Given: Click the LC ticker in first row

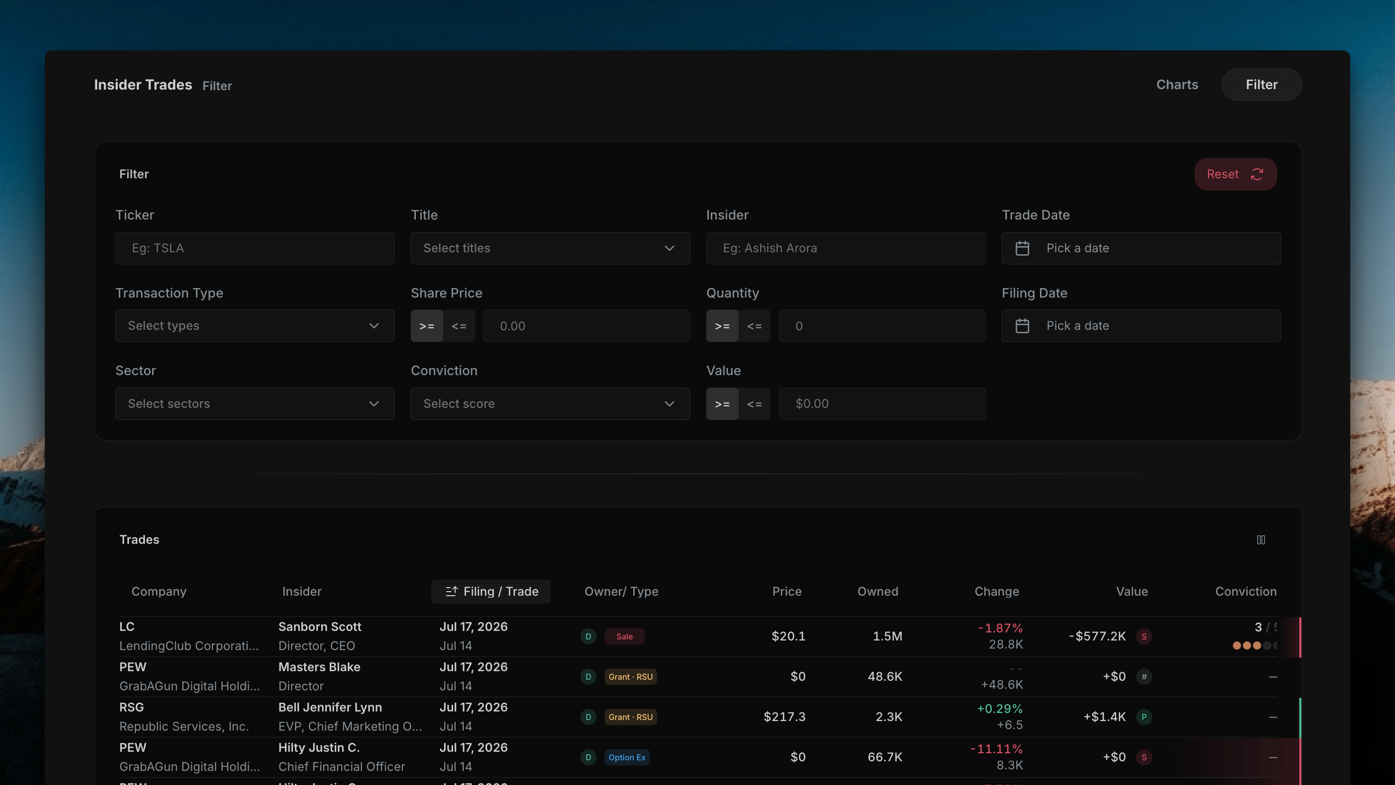Looking at the screenshot, I should pyautogui.click(x=127, y=627).
